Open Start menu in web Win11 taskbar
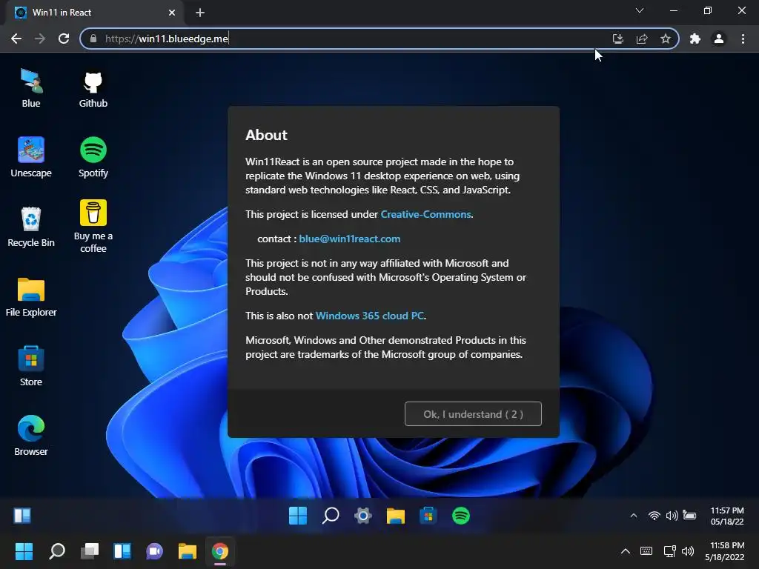The width and height of the screenshot is (759, 569). 298,516
